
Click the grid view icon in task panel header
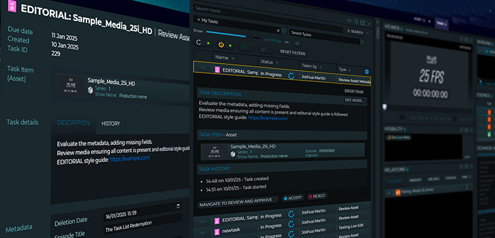point(363,22)
